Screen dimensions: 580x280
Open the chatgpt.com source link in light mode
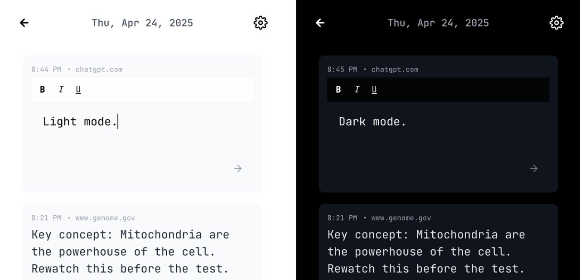point(99,69)
